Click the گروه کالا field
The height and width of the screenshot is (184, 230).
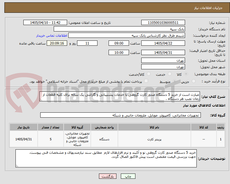[x=121, y=115]
